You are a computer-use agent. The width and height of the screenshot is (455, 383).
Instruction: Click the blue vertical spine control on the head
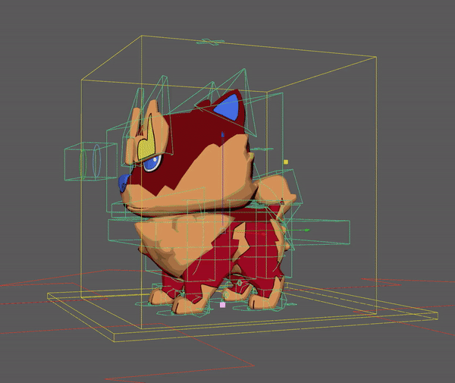pyautogui.click(x=223, y=180)
